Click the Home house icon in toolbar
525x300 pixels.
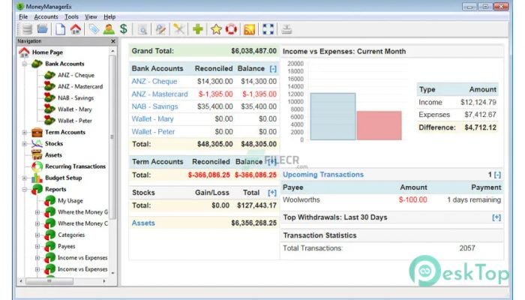coord(76,29)
